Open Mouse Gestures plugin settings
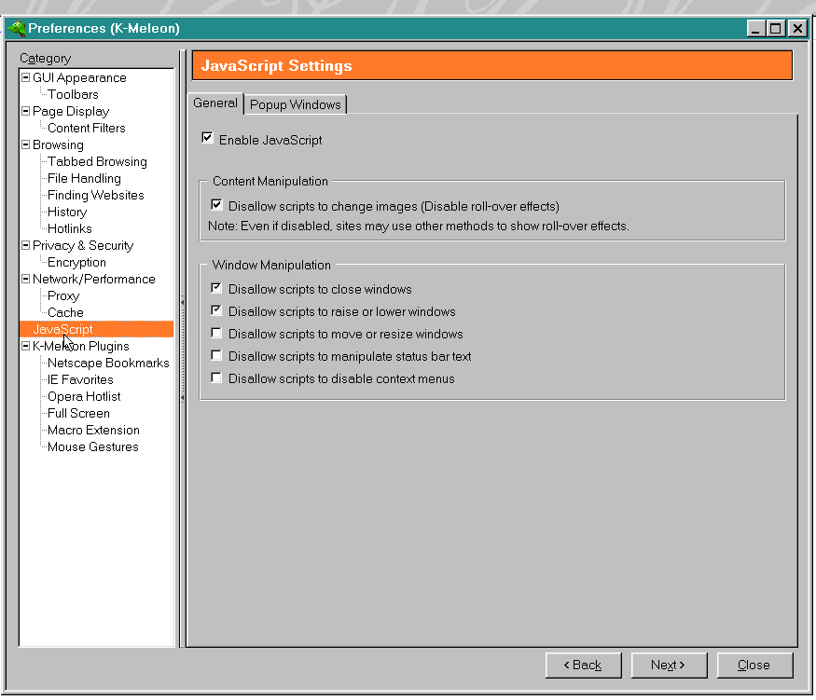 (92, 446)
